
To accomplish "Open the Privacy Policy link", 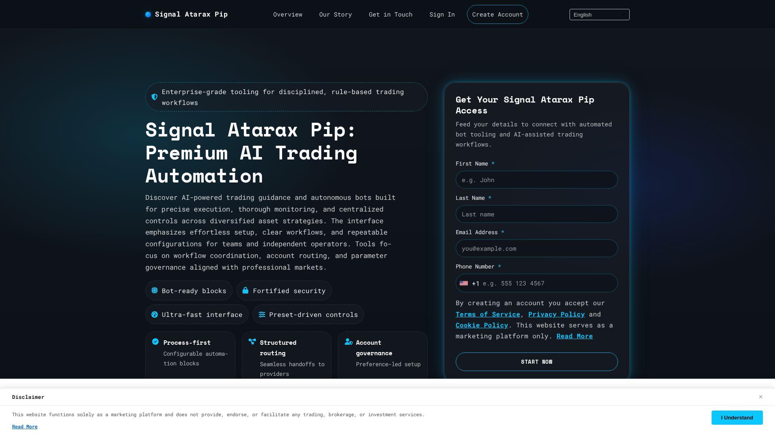I will pyautogui.click(x=556, y=314).
